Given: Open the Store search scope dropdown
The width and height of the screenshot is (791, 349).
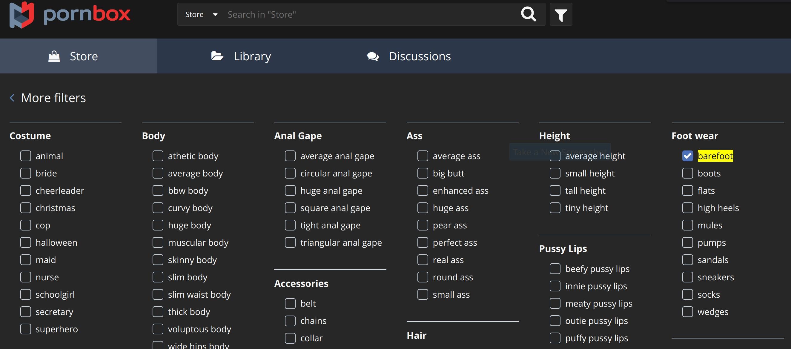Looking at the screenshot, I should coord(201,14).
